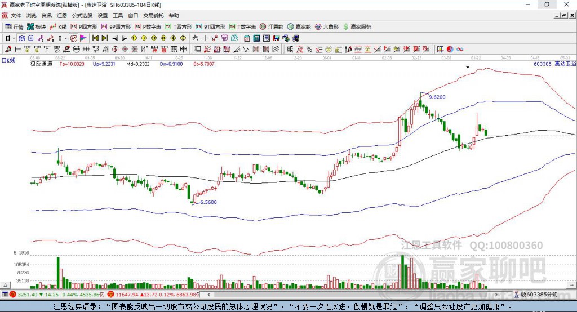Jump to first bar icon

click(95, 38)
